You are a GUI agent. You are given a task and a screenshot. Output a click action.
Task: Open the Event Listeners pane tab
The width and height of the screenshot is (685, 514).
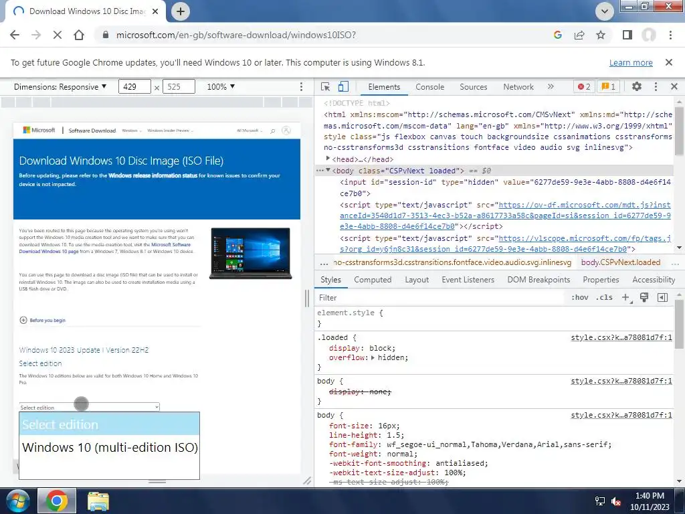coord(468,280)
